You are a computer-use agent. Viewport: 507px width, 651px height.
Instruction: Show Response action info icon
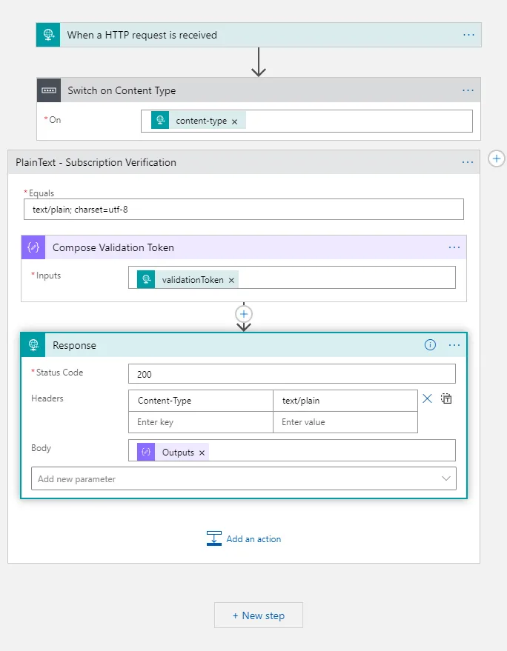click(x=430, y=345)
